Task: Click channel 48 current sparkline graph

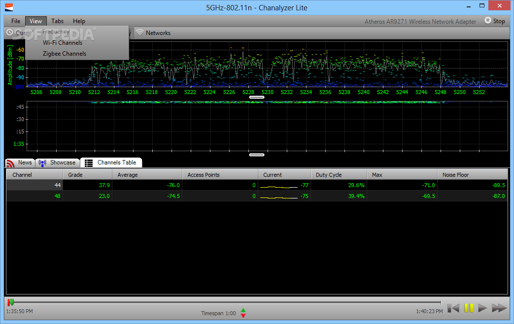Action: (x=278, y=197)
